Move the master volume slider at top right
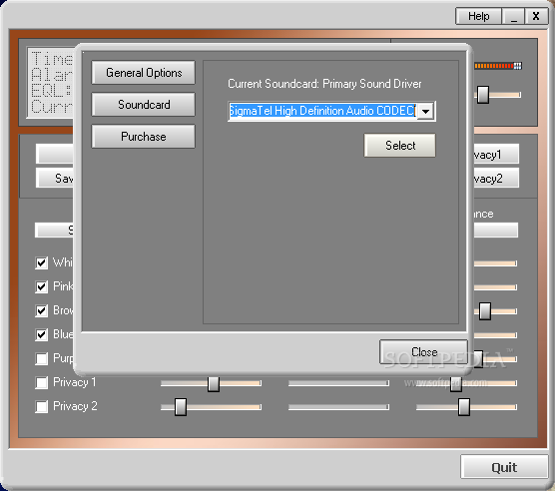The image size is (555, 491). (x=483, y=95)
